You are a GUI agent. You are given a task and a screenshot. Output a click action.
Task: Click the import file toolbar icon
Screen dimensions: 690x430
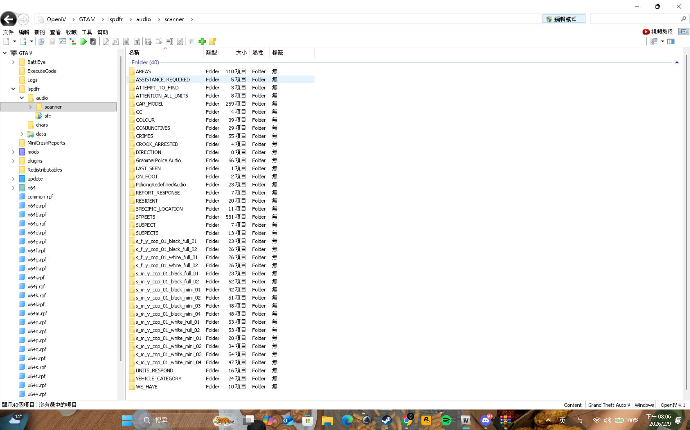point(23,41)
